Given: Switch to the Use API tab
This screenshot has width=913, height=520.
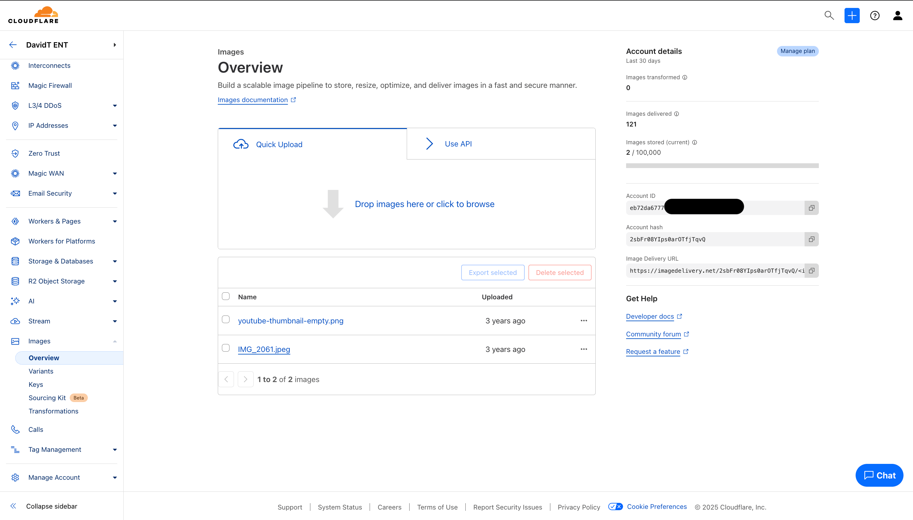Looking at the screenshot, I should (x=458, y=144).
